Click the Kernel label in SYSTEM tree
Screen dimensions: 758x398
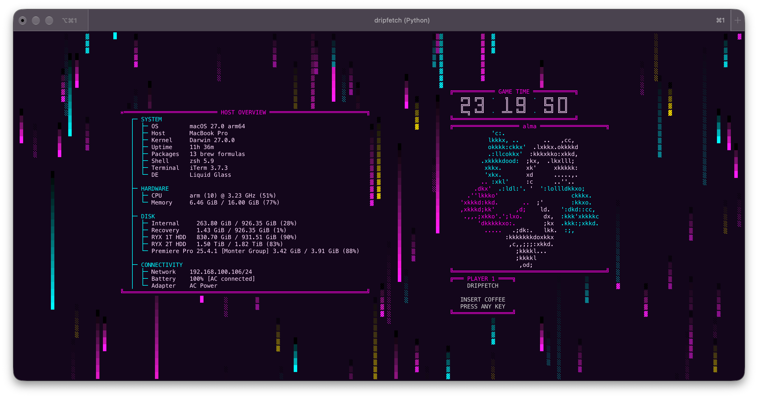click(162, 140)
